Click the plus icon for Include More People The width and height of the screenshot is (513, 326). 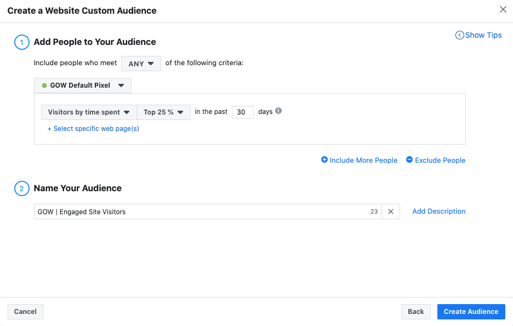(x=324, y=160)
